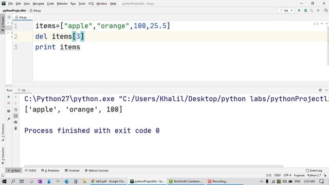Open the Windows Start menu
This screenshot has height=185, width=329.
click(4, 181)
